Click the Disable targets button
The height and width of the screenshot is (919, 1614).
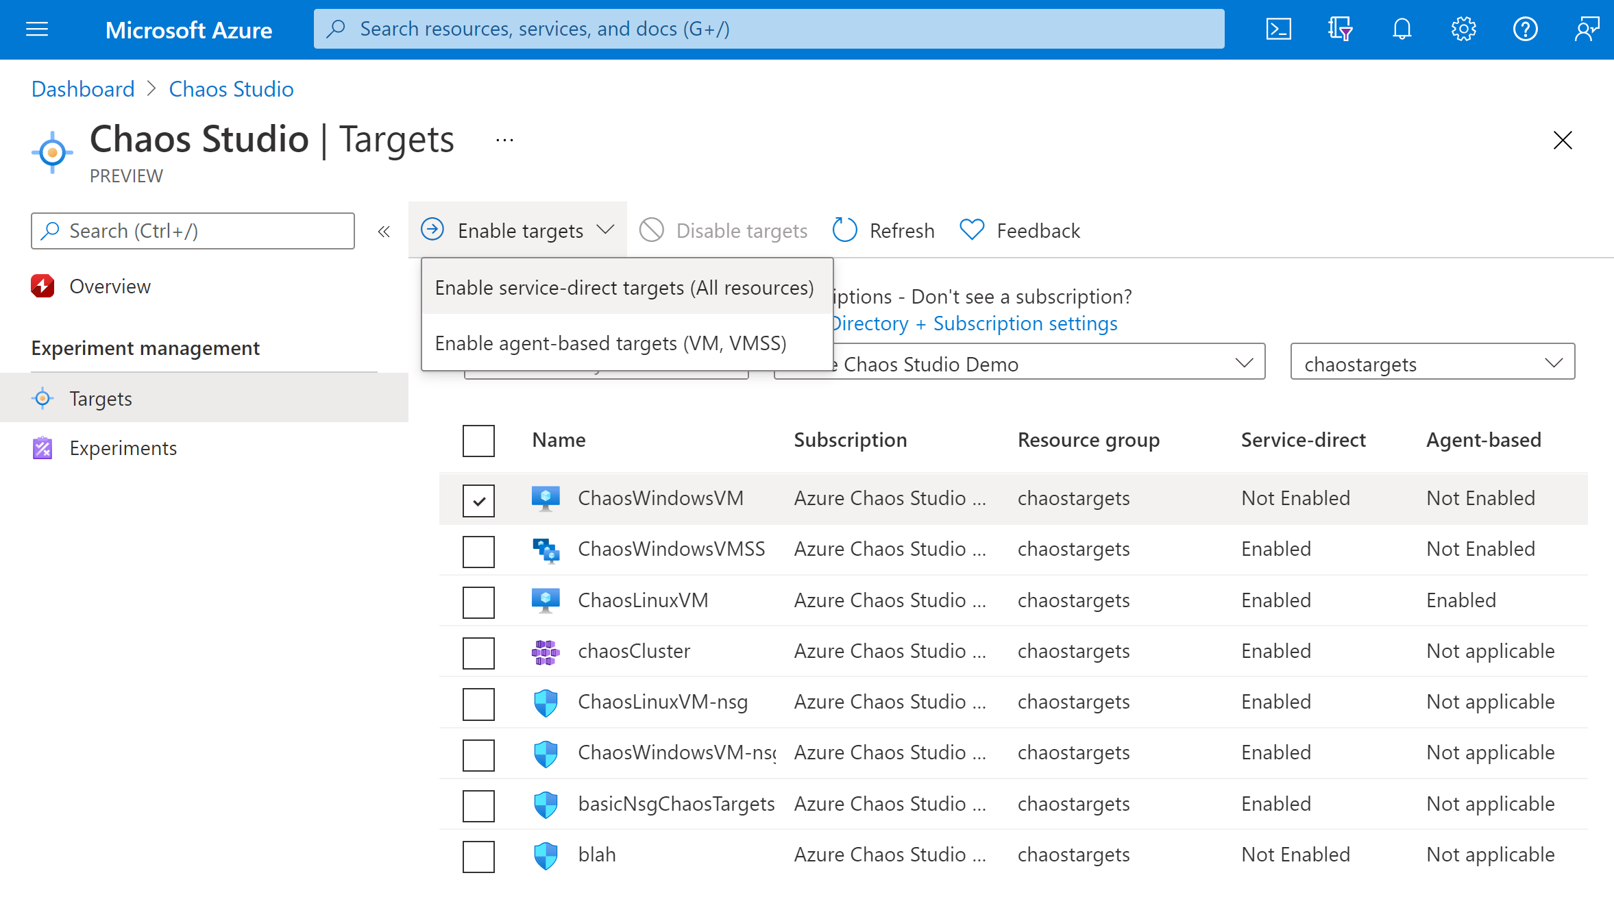click(722, 230)
